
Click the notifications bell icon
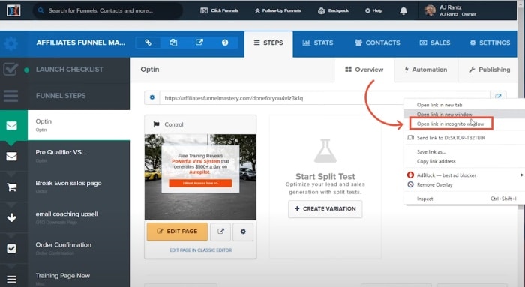pos(403,10)
